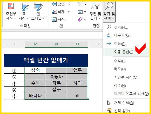
Task: Choose 찾기(F)... from the menu
Action: pyautogui.click(x=126, y=27)
